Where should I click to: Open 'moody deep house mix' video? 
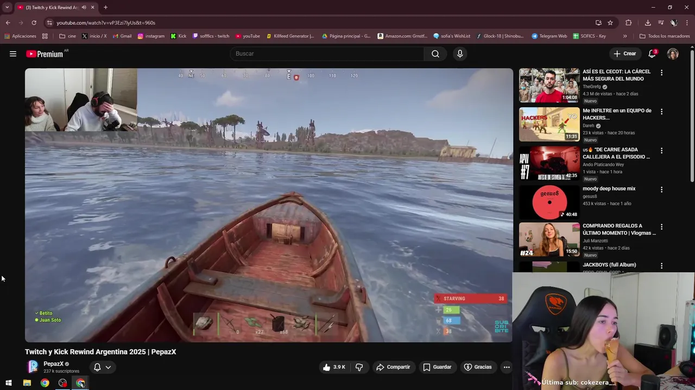[x=609, y=188]
